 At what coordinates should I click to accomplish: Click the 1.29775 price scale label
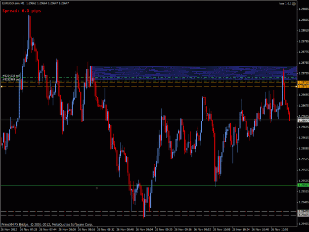(304, 52)
